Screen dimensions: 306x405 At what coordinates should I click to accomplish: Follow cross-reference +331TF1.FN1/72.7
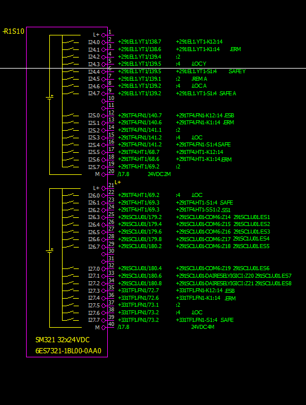click(x=139, y=291)
